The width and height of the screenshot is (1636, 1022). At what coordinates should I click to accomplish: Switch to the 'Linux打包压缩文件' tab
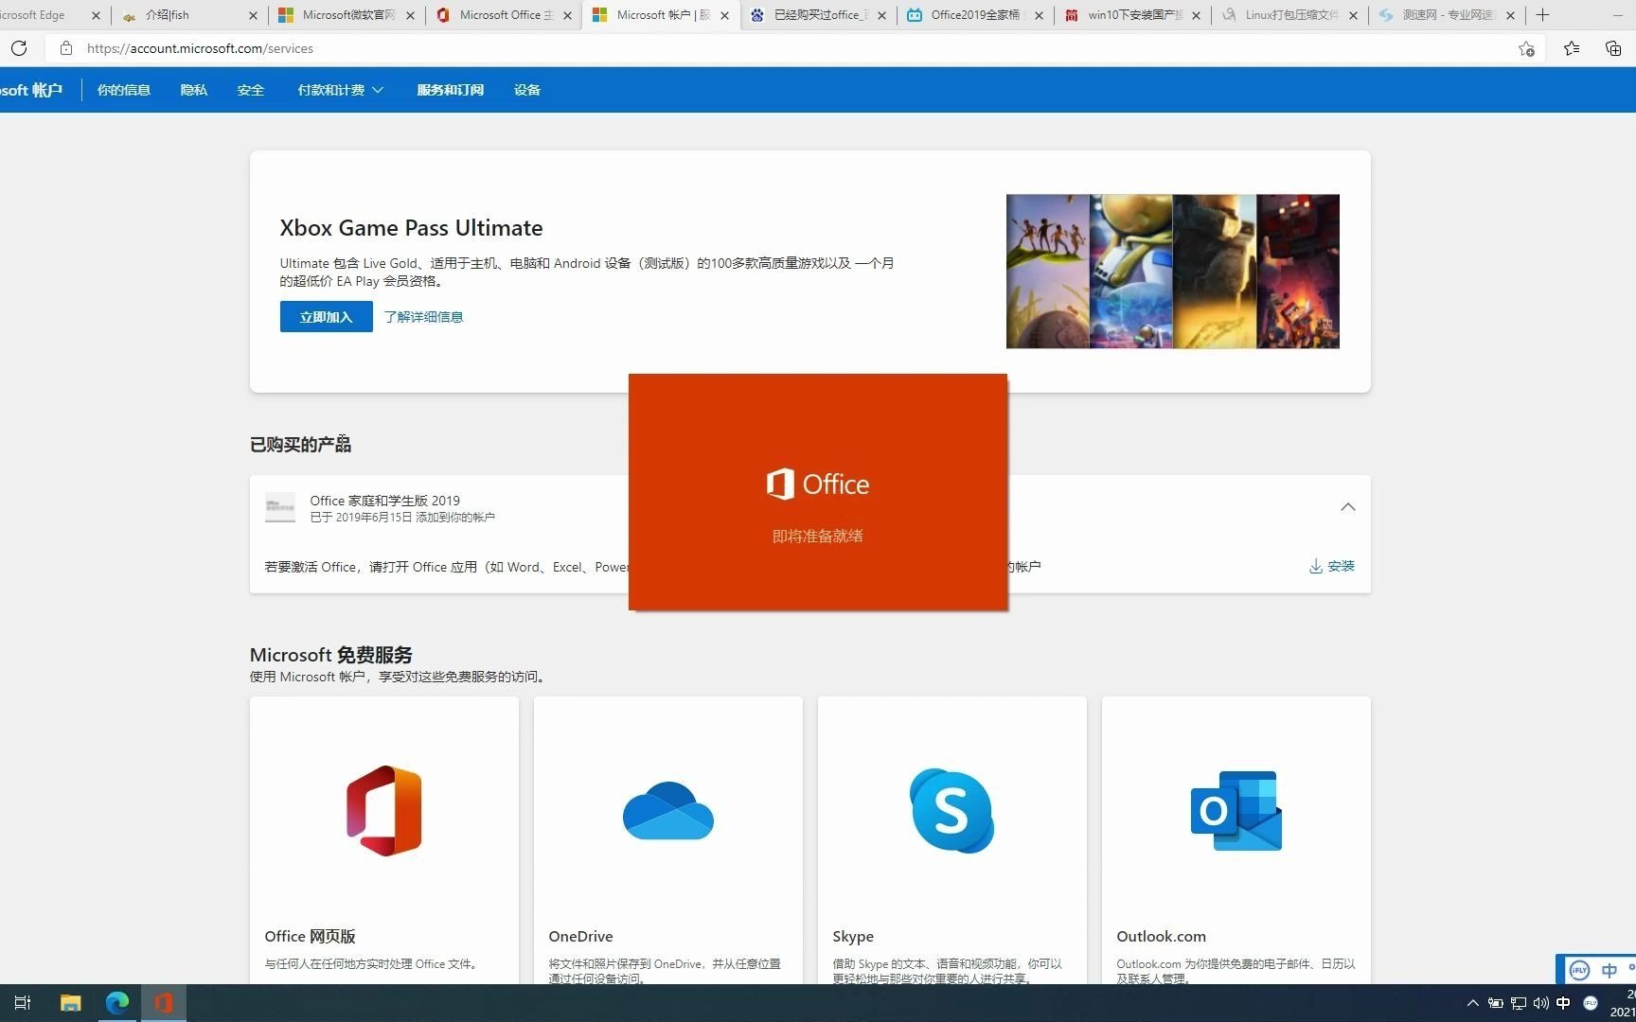click(1290, 15)
